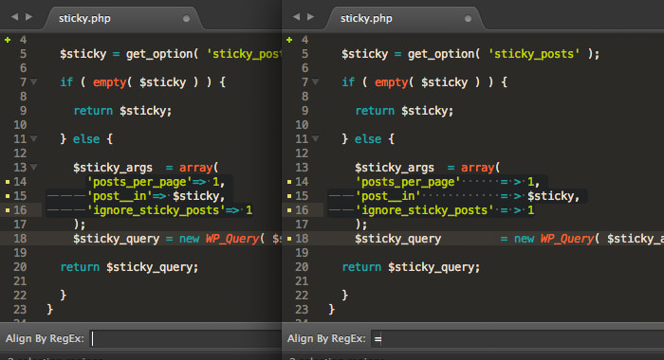The height and width of the screenshot is (360, 664).
Task: Click WP_Query in the left pane
Action: pos(232,239)
